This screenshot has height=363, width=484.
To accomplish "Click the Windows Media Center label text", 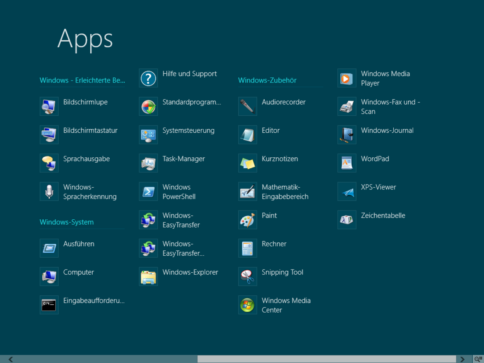I will coord(286,305).
